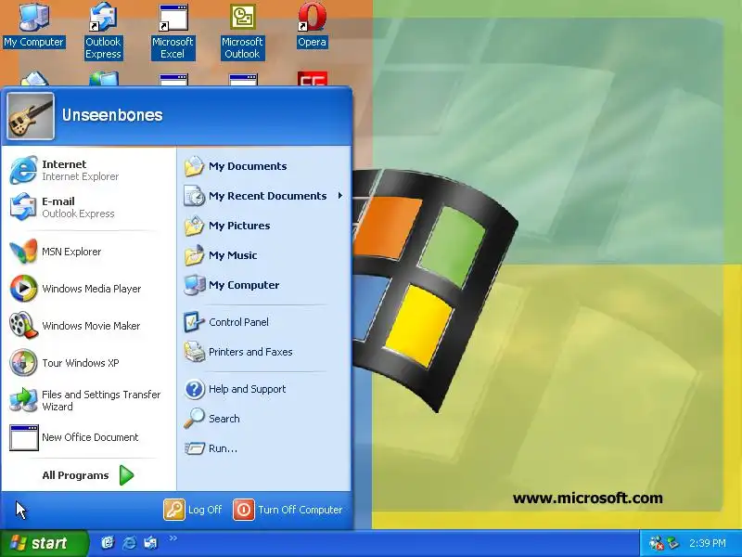
Task: Open Internet Explorer from Start menu
Action: 88,170
